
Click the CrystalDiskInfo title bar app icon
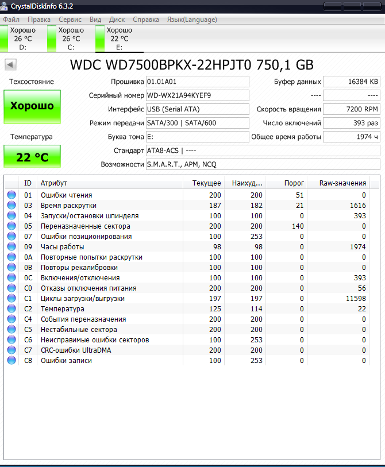click(5, 6)
